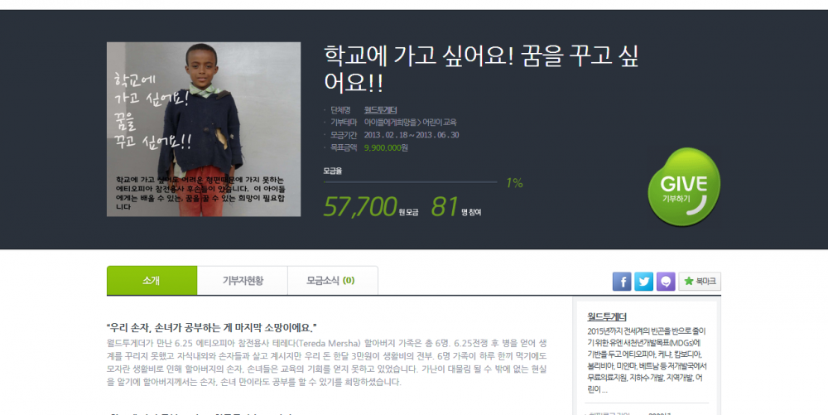Switch to the 기부자현황 donors tab

tap(243, 280)
